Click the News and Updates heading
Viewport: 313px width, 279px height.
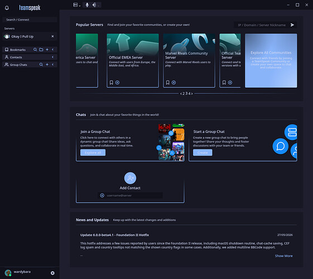click(x=92, y=220)
